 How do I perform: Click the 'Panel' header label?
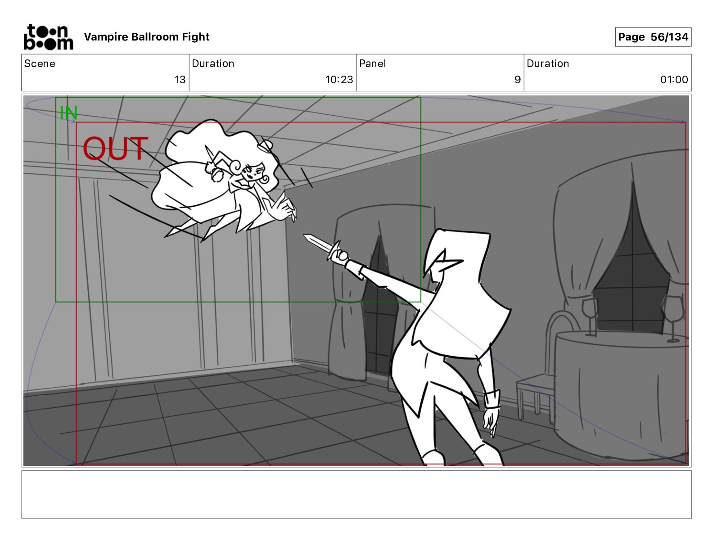(373, 63)
